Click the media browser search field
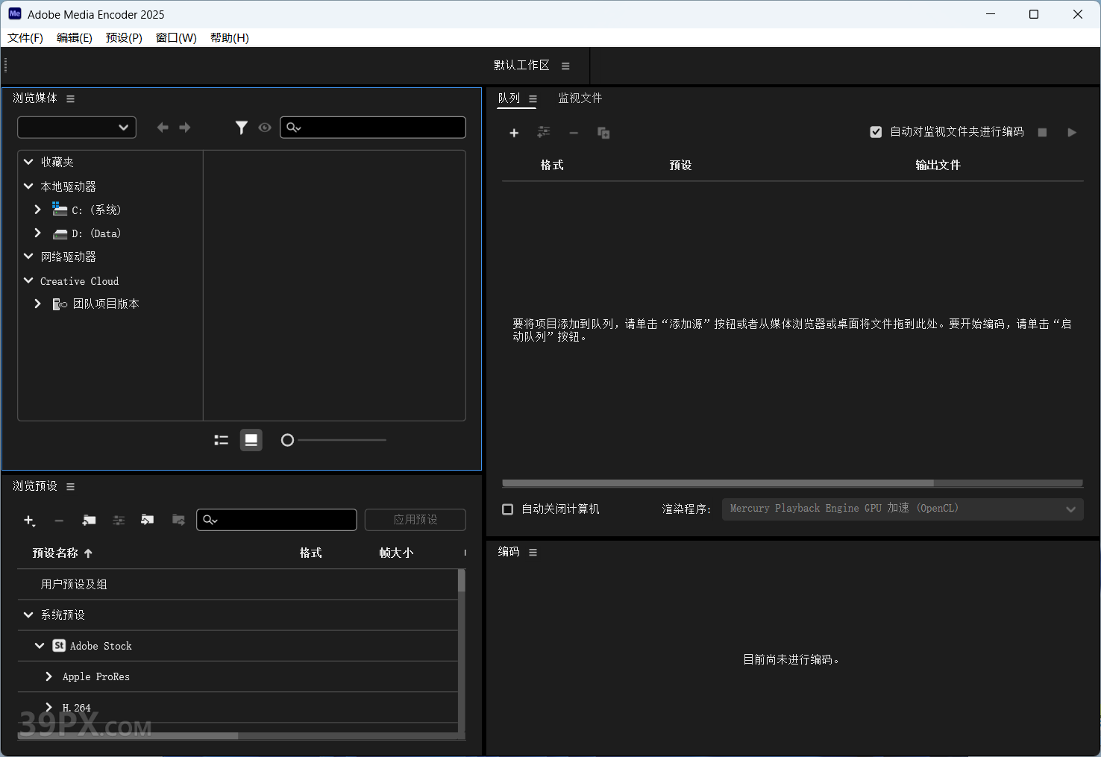Screen dimensions: 1101x757 tap(373, 128)
